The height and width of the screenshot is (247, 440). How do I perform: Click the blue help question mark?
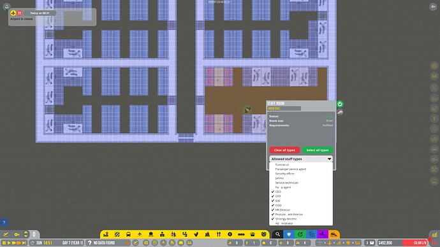tap(4, 223)
